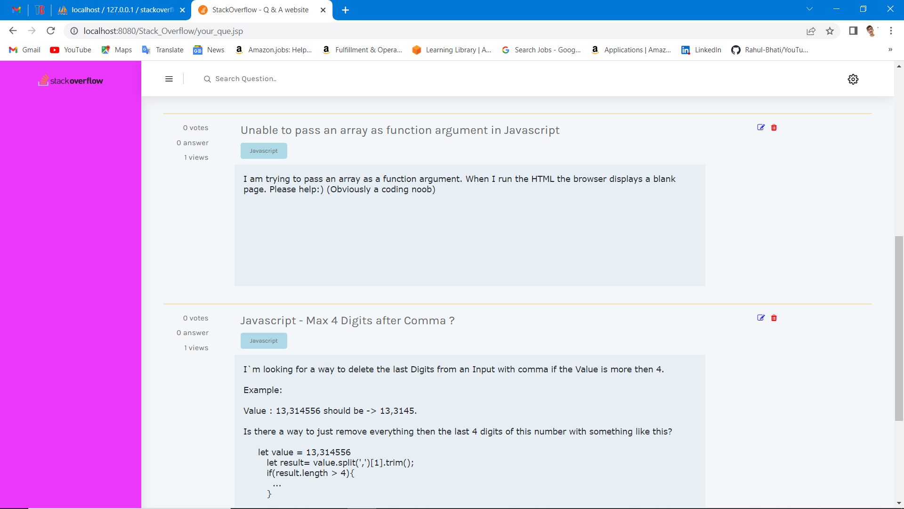
Task: Click Javascript tag under first question
Action: (264, 151)
